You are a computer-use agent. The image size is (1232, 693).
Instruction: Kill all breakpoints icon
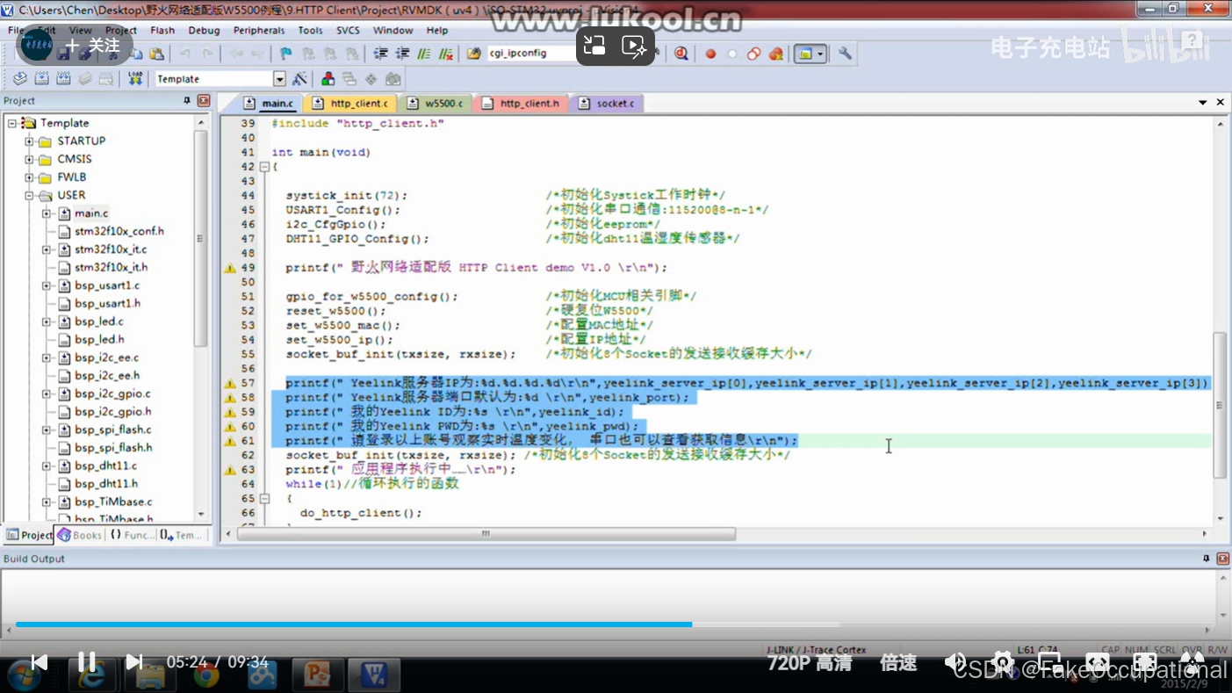[776, 54]
